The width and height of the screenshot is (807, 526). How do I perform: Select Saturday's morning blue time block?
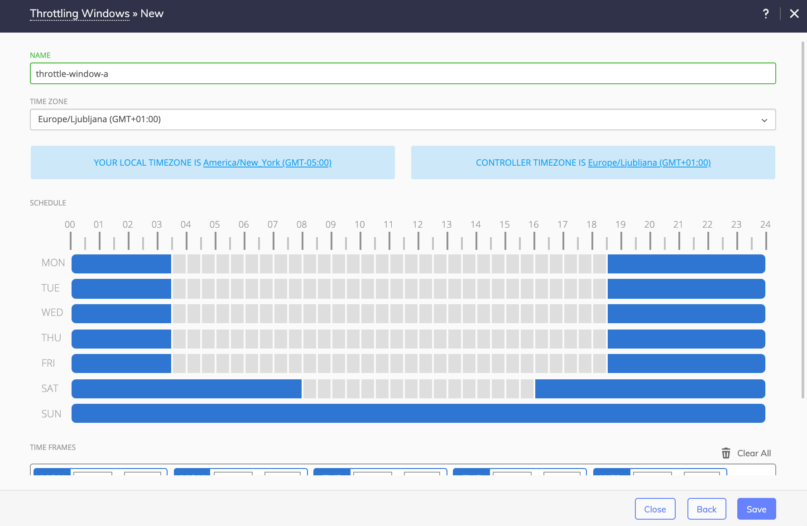click(186, 389)
